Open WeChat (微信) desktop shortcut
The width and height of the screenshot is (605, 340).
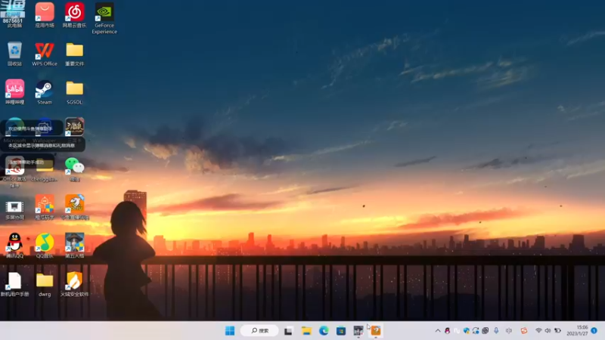[74, 168]
